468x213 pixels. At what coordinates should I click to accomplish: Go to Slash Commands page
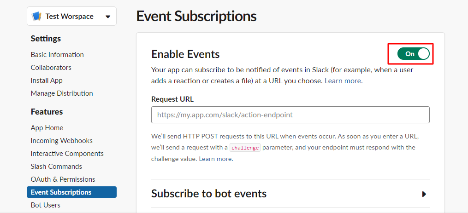56,167
